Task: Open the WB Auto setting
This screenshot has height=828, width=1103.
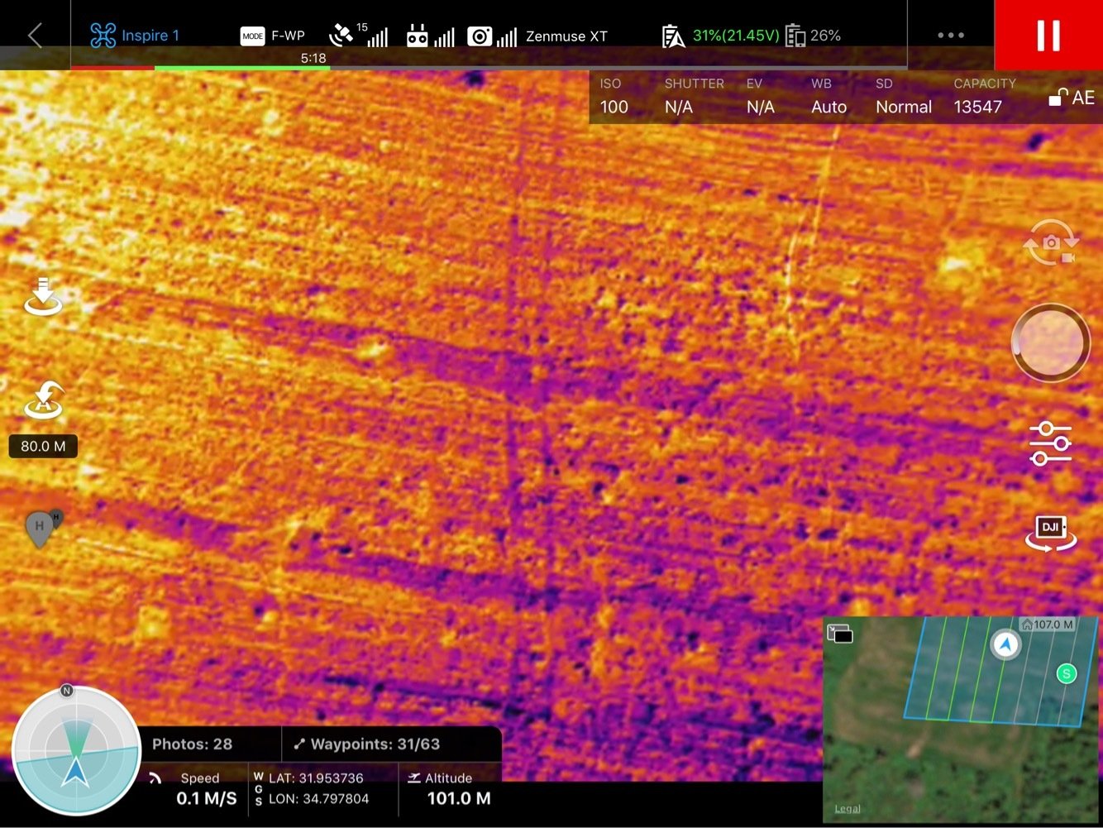Action: pyautogui.click(x=828, y=97)
